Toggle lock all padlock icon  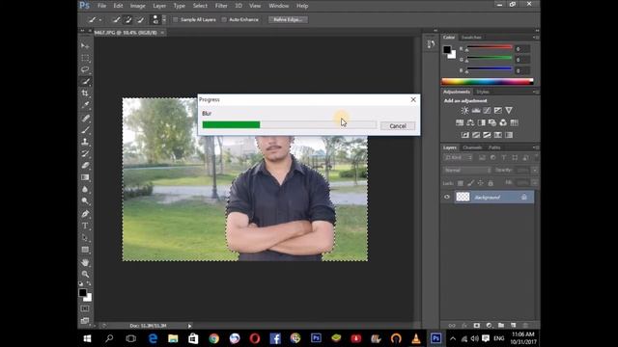[491, 183]
